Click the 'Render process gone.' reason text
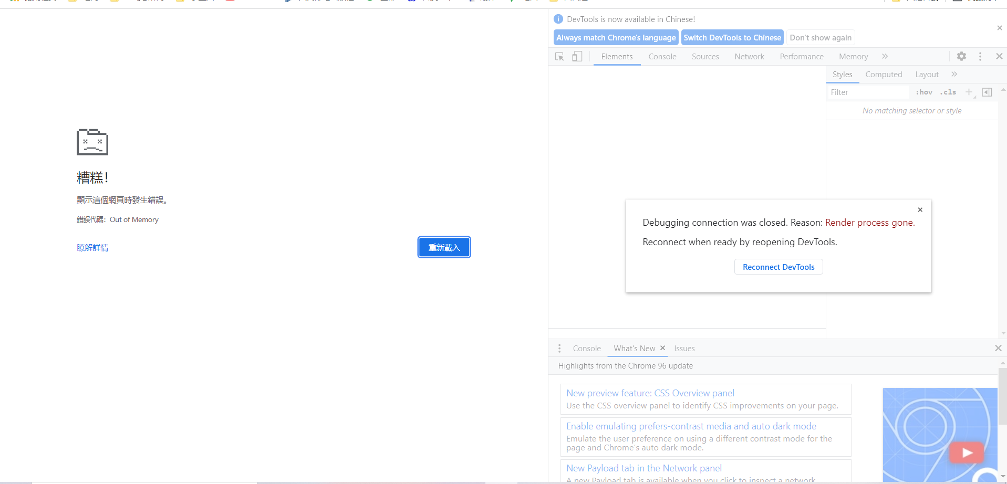Screen dimensions: 1007x484 coord(870,223)
